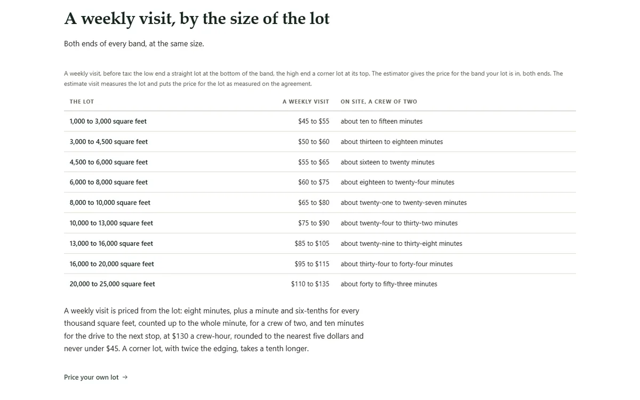
Task: Click the subtitle 'Both ends of every band'
Action: click(x=134, y=44)
